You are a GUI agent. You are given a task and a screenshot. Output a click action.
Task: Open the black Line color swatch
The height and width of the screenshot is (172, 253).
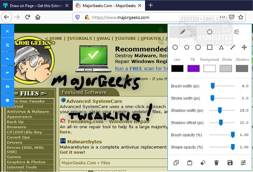click(x=177, y=69)
